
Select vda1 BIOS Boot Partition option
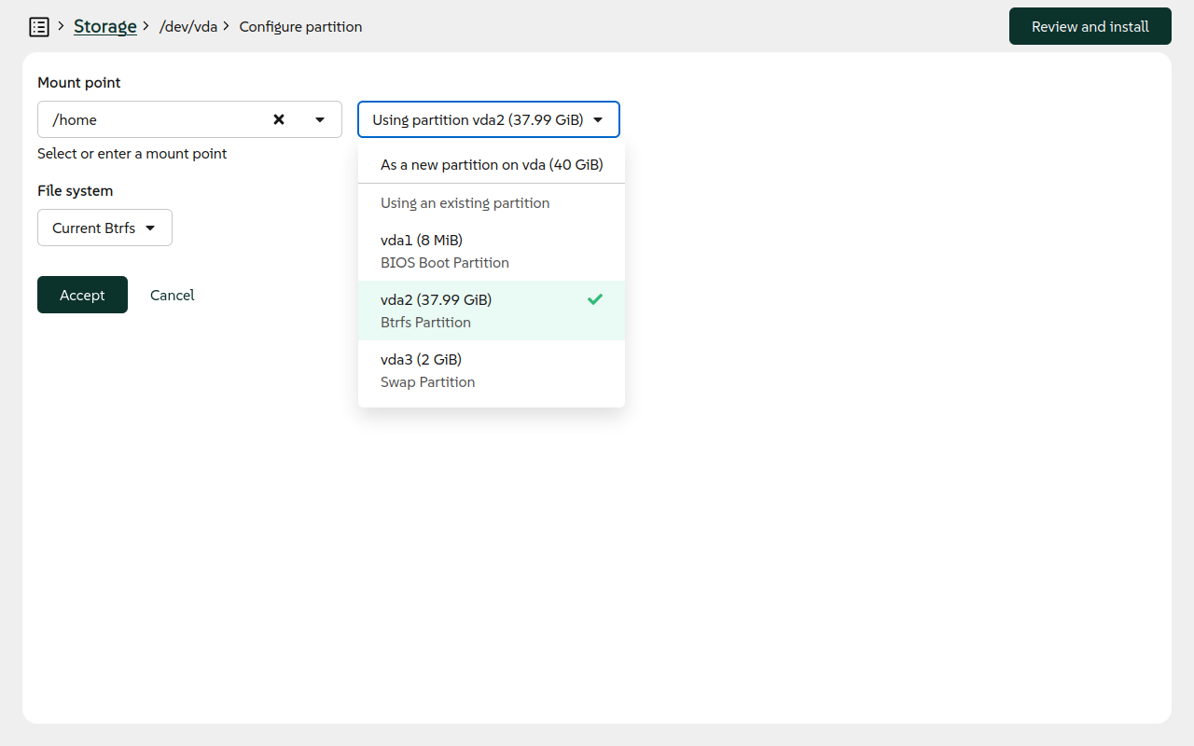(444, 250)
